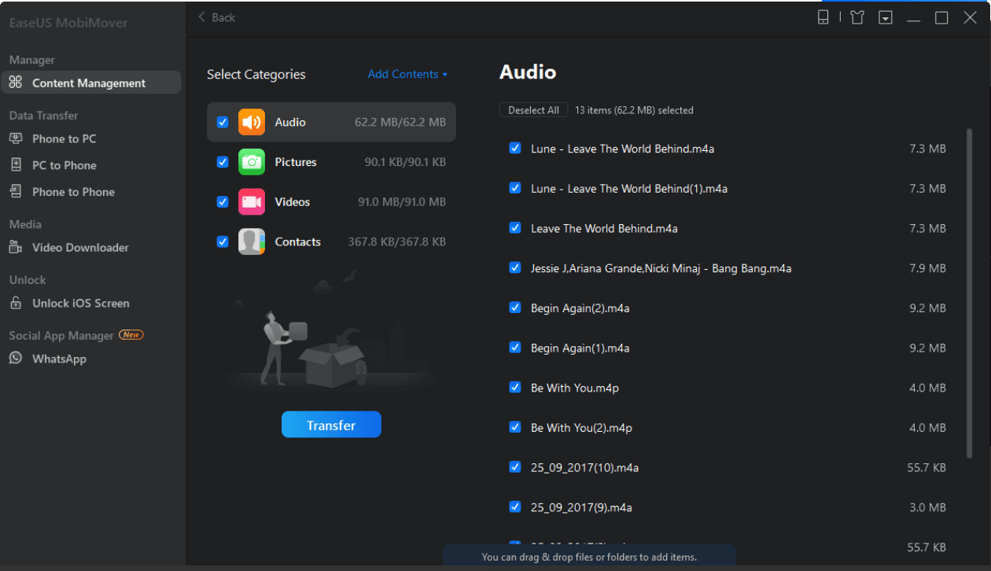Click the PC to Phone icon

16,165
